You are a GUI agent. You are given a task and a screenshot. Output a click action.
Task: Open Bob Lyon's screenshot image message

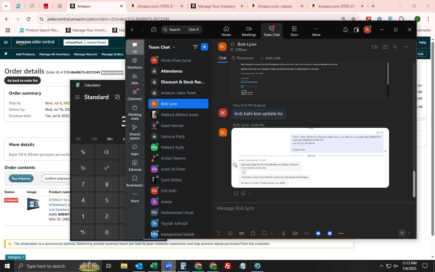(310, 158)
